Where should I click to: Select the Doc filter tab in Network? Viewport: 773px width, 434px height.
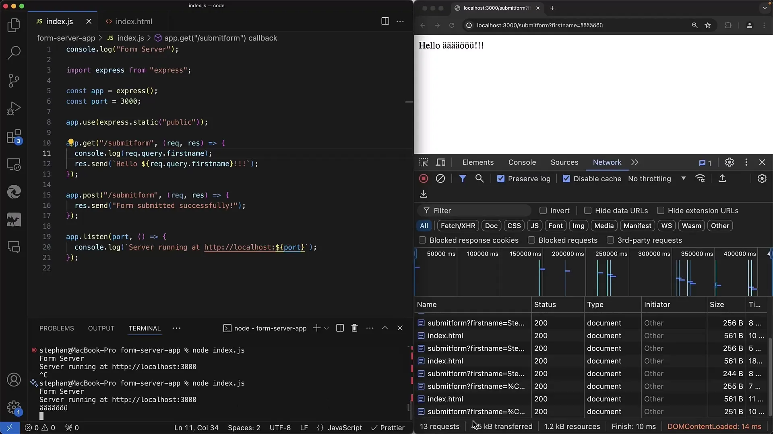pos(490,226)
